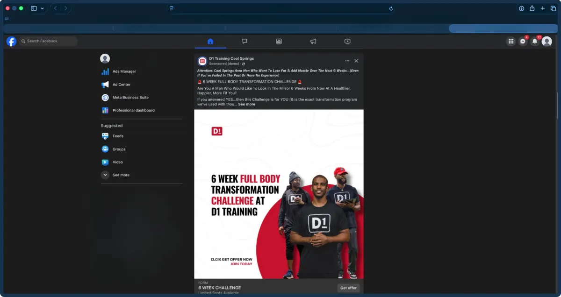Open the 6 Week Challenge ad image
Viewport: 561px width, 297px height.
tap(279, 194)
